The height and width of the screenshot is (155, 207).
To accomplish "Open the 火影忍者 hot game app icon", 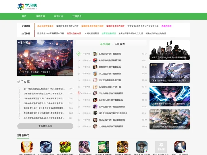I will click(27, 147).
